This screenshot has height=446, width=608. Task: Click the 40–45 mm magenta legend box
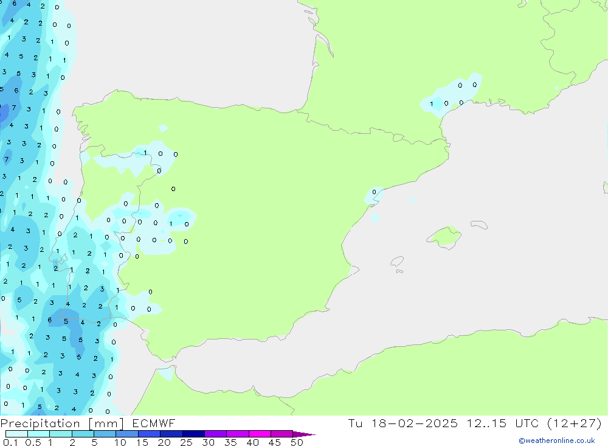point(260,434)
